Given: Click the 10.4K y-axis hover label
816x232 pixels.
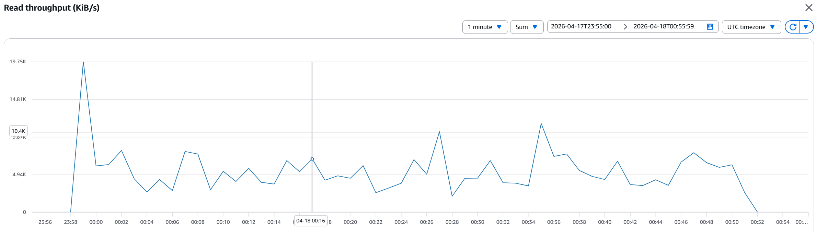Looking at the screenshot, I should 18,131.
